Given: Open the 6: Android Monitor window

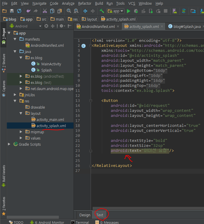Looking at the screenshot, I should click(x=47, y=222).
